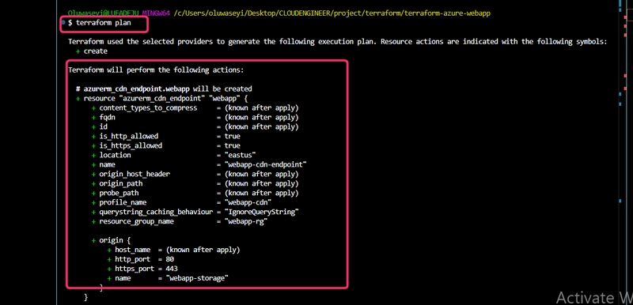Click the http_port = 80 line
Image resolution: width=633 pixels, height=305 pixels.
click(141, 259)
